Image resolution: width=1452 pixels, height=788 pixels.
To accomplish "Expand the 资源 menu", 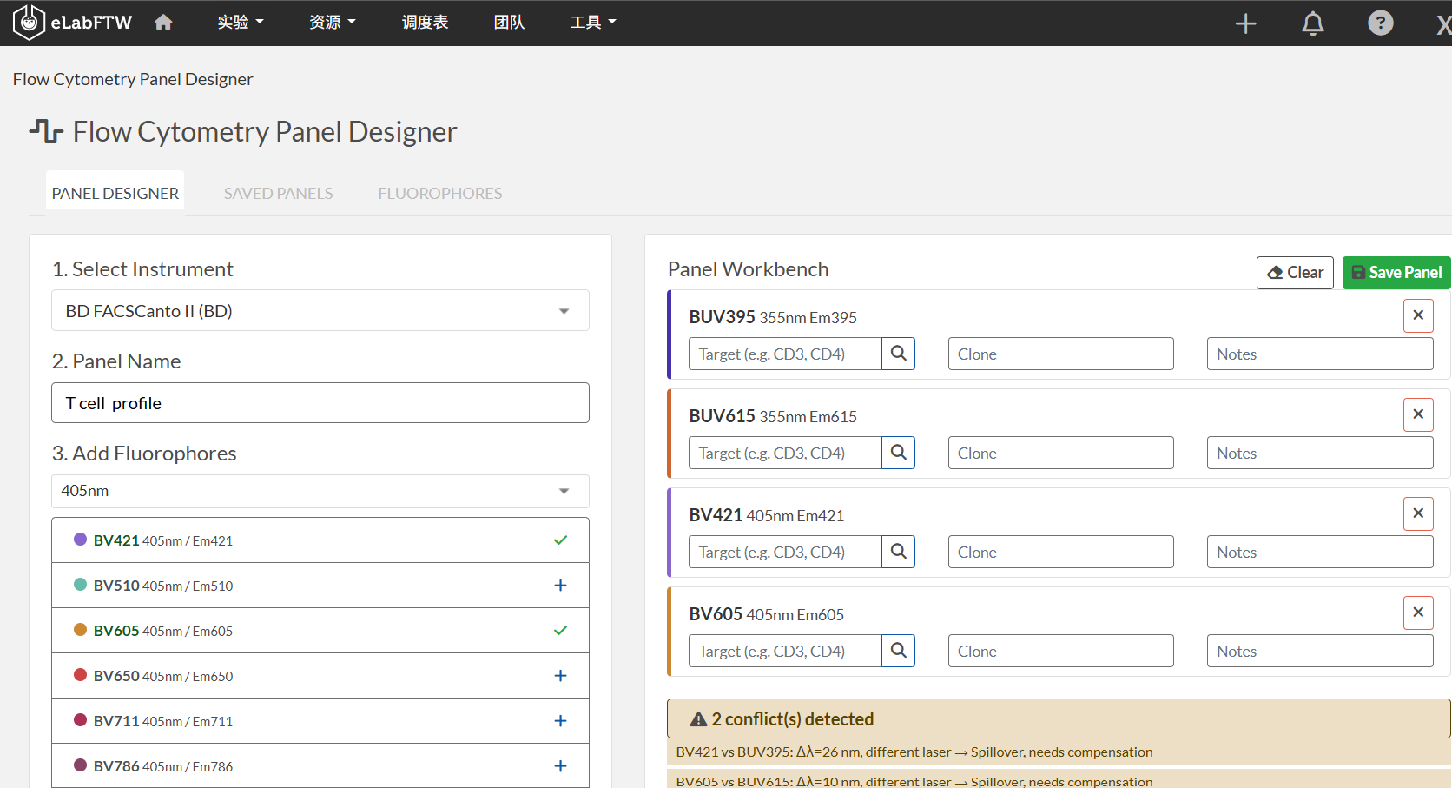I will click(x=333, y=23).
